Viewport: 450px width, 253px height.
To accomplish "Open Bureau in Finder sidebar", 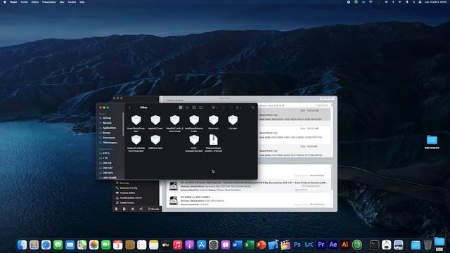I will 106,133.
